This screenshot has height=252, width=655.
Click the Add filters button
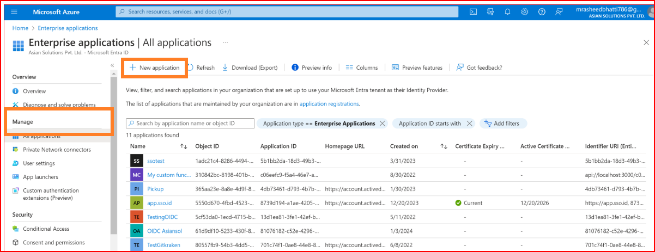click(x=503, y=124)
